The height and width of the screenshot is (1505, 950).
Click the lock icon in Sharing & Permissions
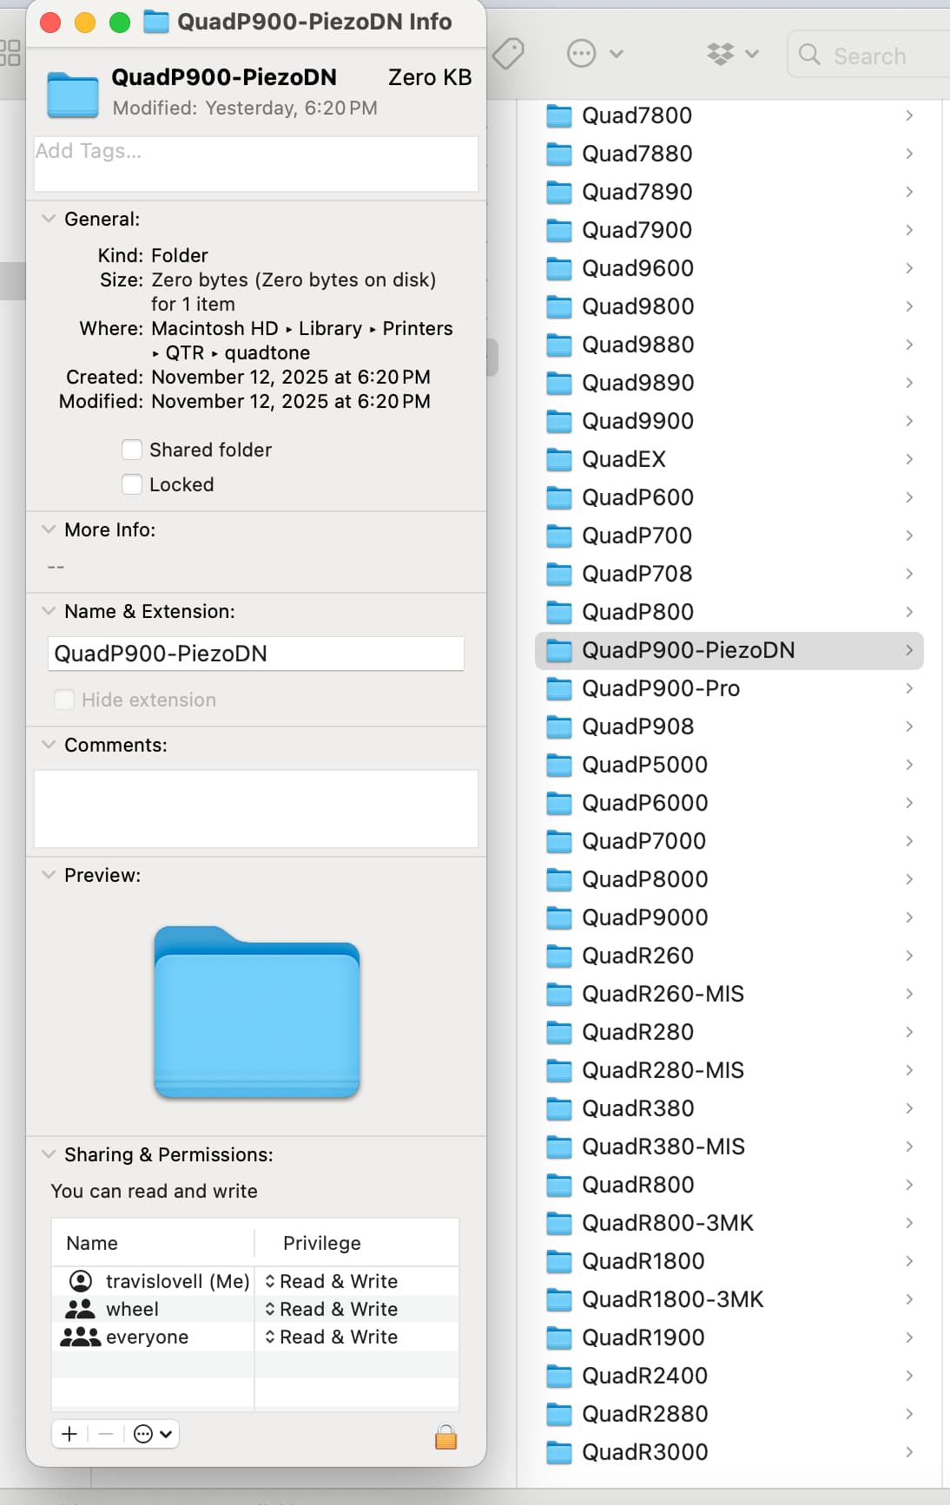click(445, 1437)
